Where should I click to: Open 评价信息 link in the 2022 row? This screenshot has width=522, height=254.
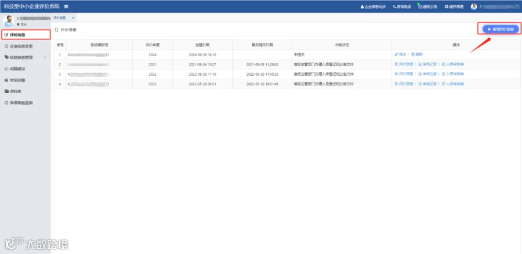(404, 74)
